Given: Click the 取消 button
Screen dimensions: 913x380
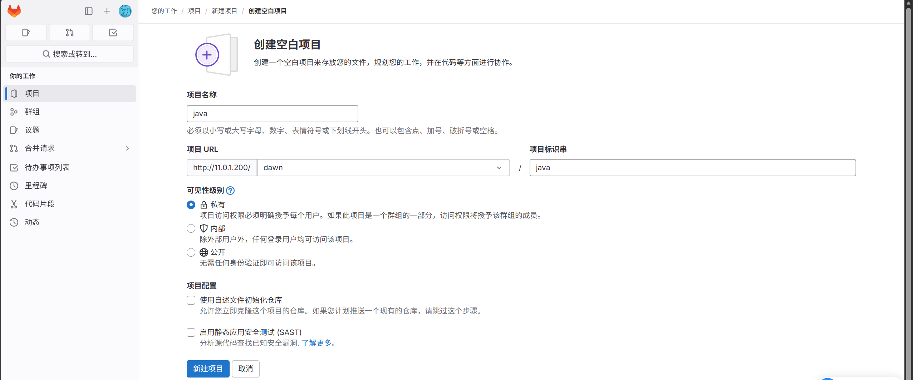Looking at the screenshot, I should click(x=246, y=369).
